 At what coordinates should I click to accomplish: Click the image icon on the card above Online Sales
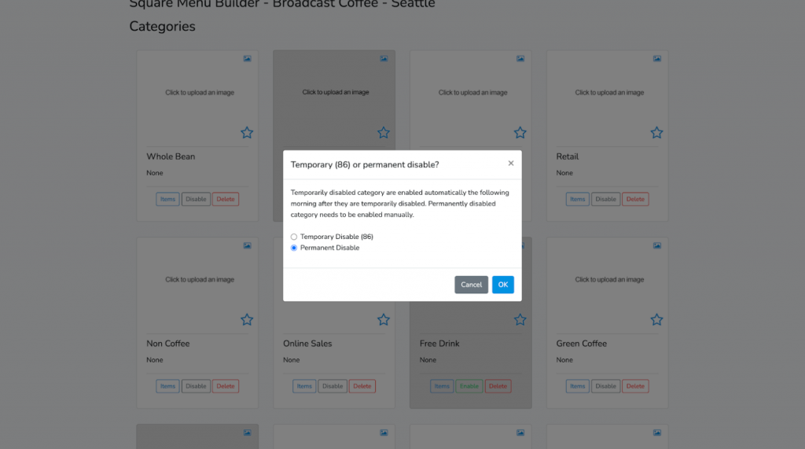click(x=384, y=58)
